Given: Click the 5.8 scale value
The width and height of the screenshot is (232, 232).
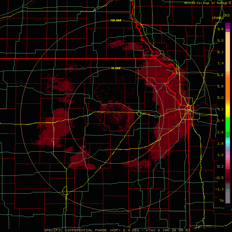Looking at the screenshot, I should [220, 86].
